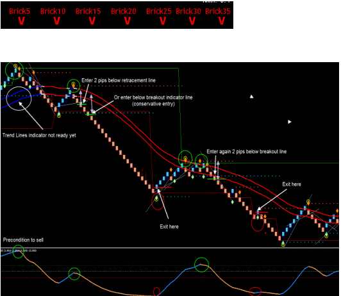Select the Brick20 label
The width and height of the screenshot is (341, 296).
tap(124, 12)
